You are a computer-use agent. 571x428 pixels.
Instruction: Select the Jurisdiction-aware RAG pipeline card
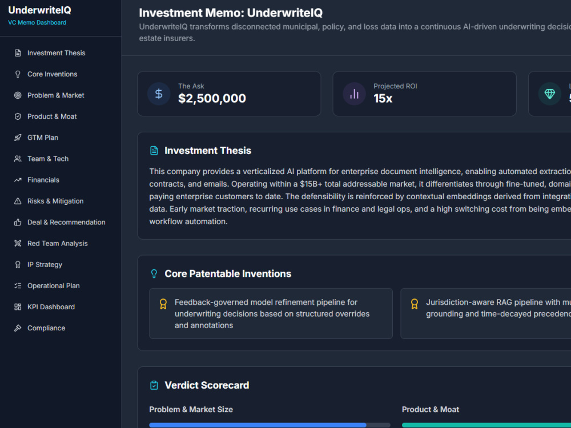486,314
